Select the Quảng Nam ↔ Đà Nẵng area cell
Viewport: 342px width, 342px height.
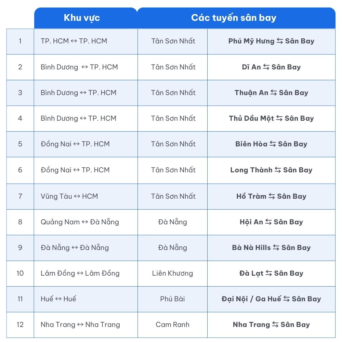[x=80, y=222]
